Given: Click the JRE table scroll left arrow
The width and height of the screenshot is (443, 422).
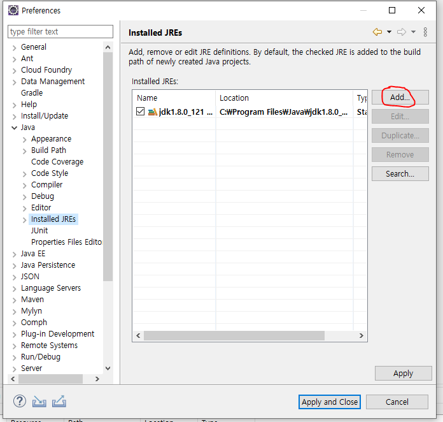Looking at the screenshot, I should [138, 336].
